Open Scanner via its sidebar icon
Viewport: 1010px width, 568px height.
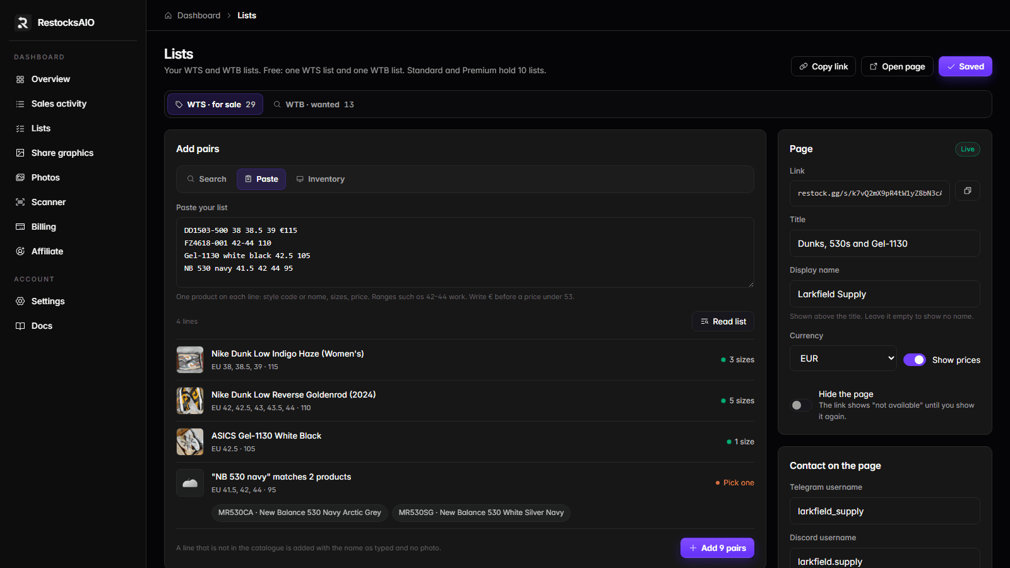pyautogui.click(x=20, y=203)
